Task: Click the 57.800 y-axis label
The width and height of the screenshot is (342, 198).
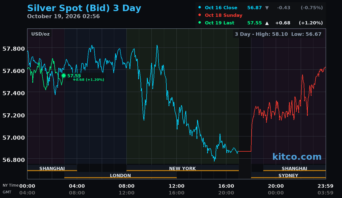Action: [14, 49]
